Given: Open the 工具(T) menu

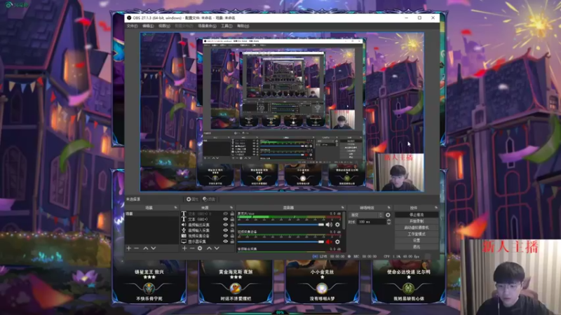Looking at the screenshot, I should 227,26.
